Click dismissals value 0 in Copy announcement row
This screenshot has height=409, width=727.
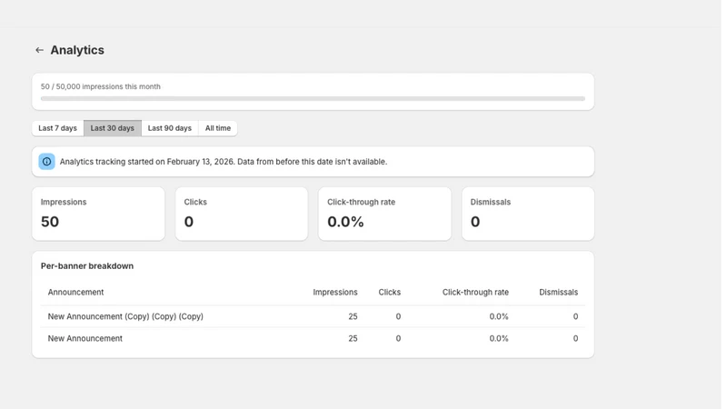pyautogui.click(x=575, y=316)
